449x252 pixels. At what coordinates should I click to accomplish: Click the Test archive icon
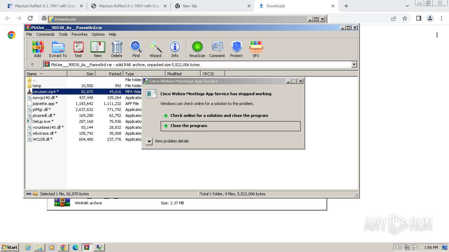(x=78, y=49)
